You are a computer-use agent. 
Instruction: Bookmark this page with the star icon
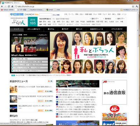133,7
